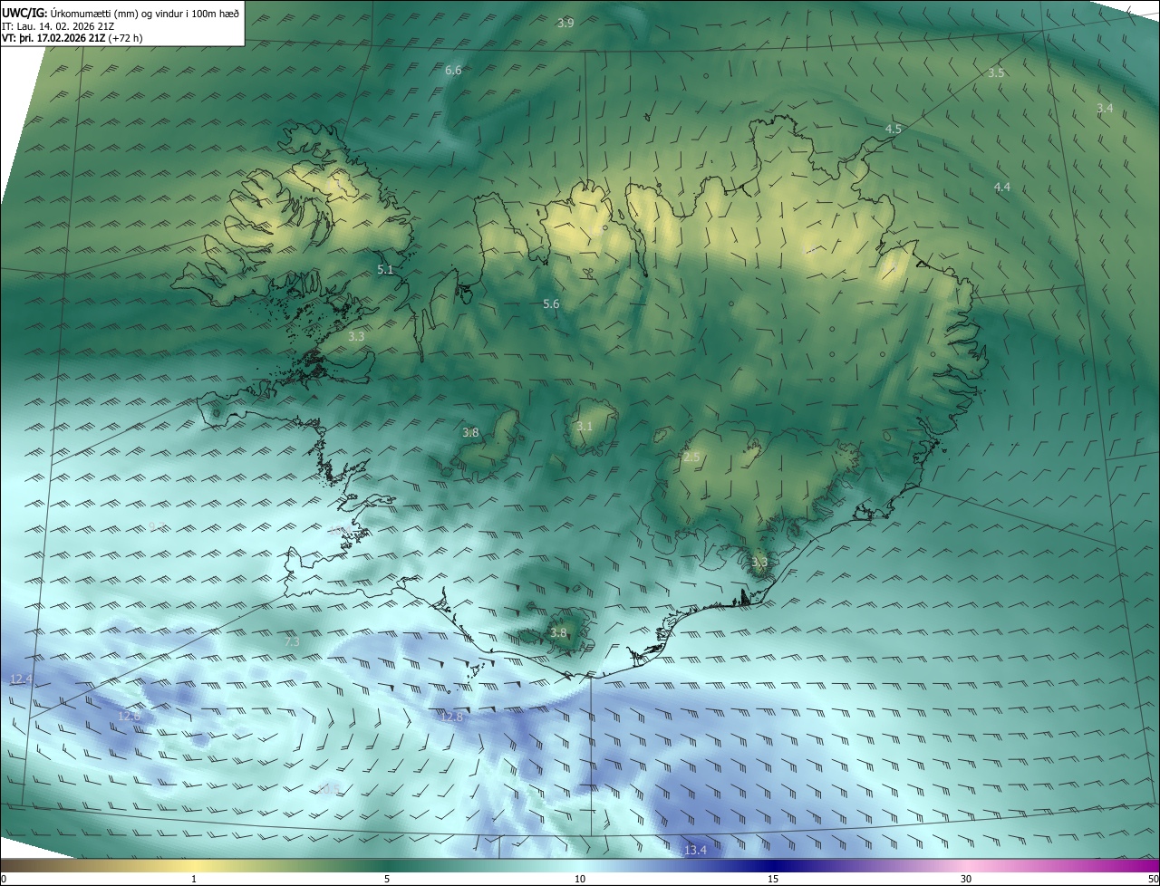The image size is (1160, 886).
Task: Click the color scale tick label 15
Action: [773, 879]
